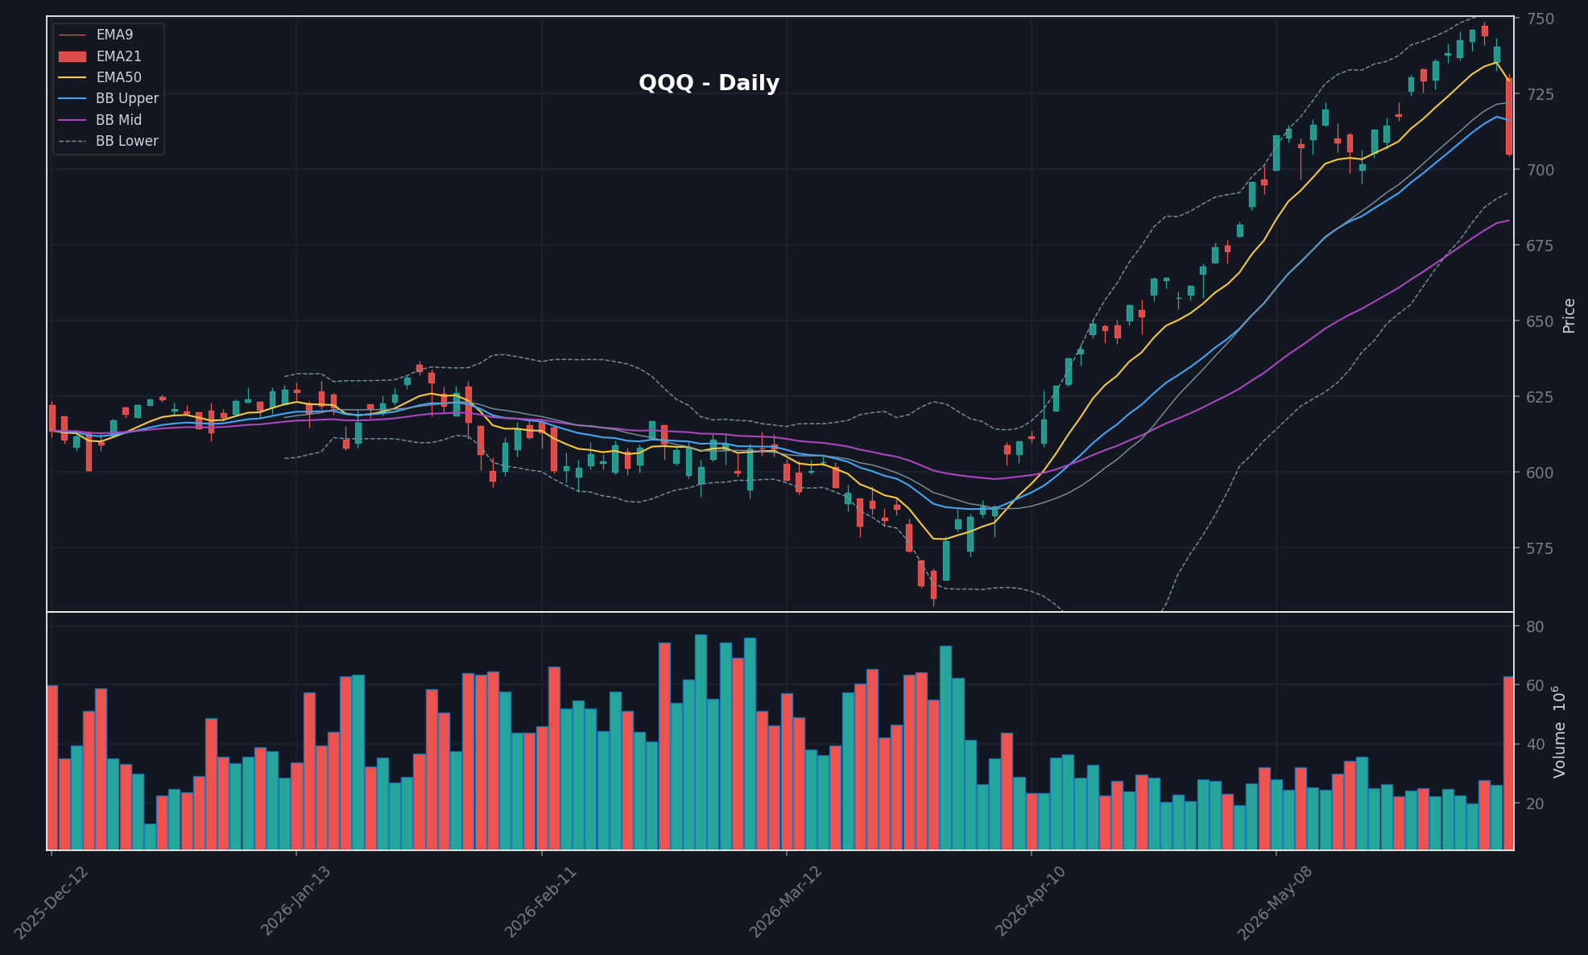Image resolution: width=1588 pixels, height=955 pixels.
Task: Click the 2026-Feb-11 date label
Action: tap(541, 903)
